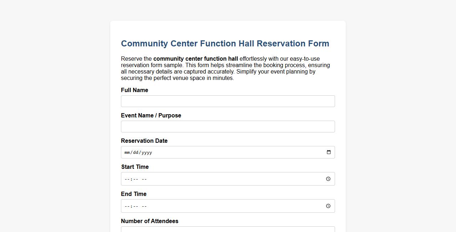
Task: Click the Full Name label
Action: [135, 90]
